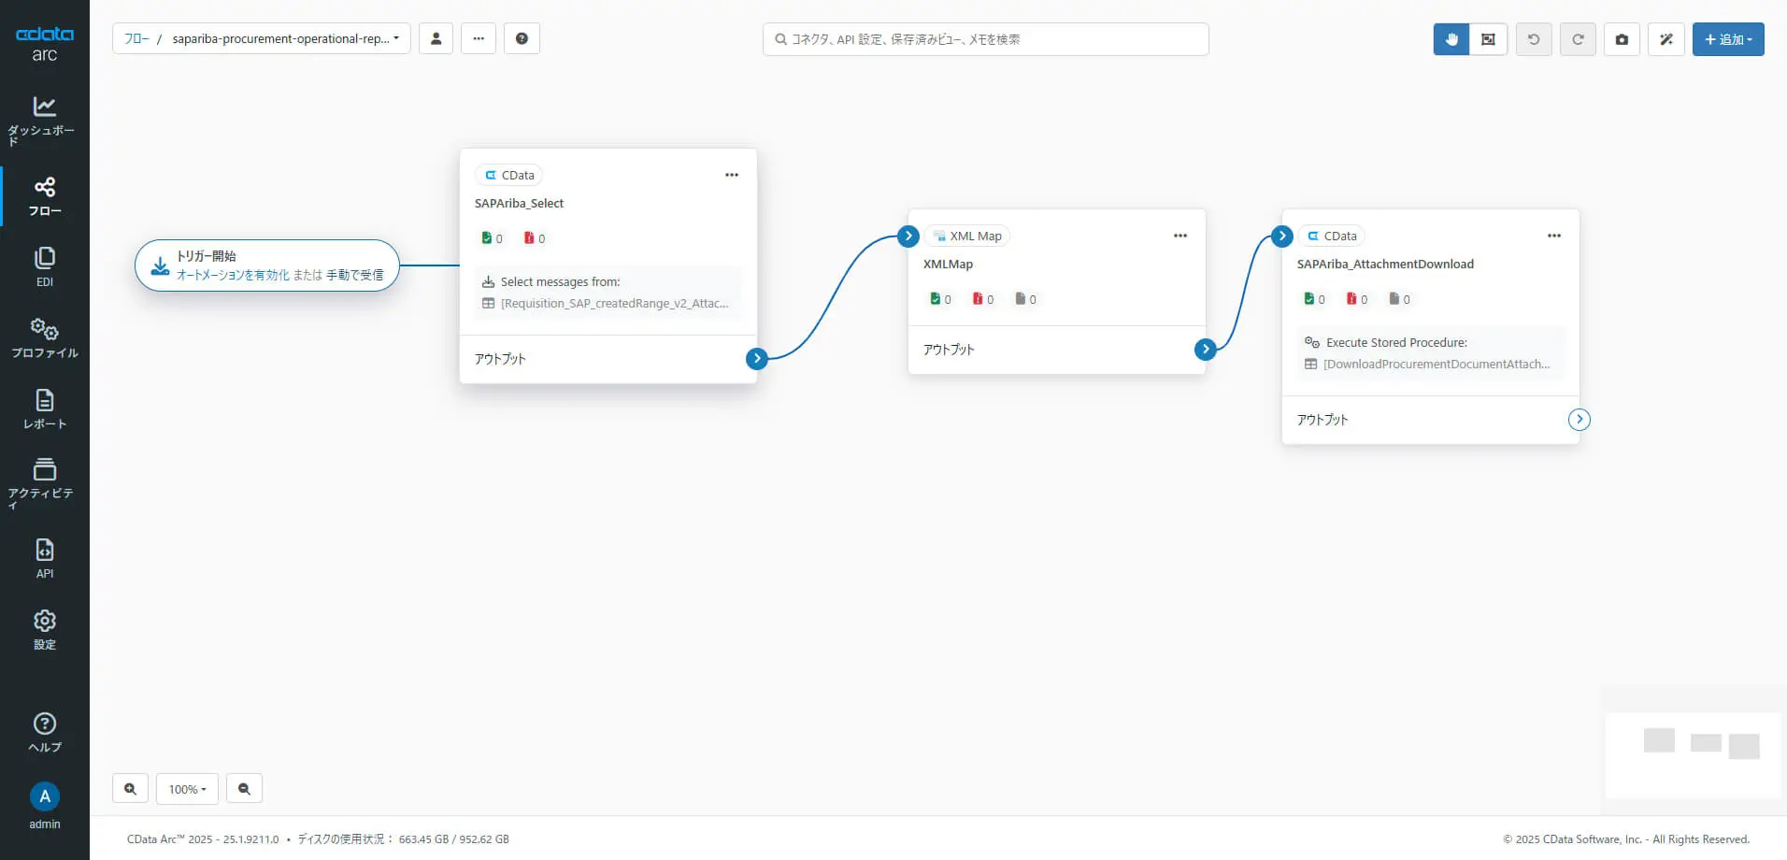Expand the blue Add dropdown button
1787x860 pixels.
(1728, 39)
